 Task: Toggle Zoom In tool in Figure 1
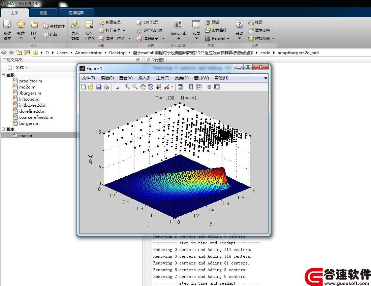tap(127, 87)
